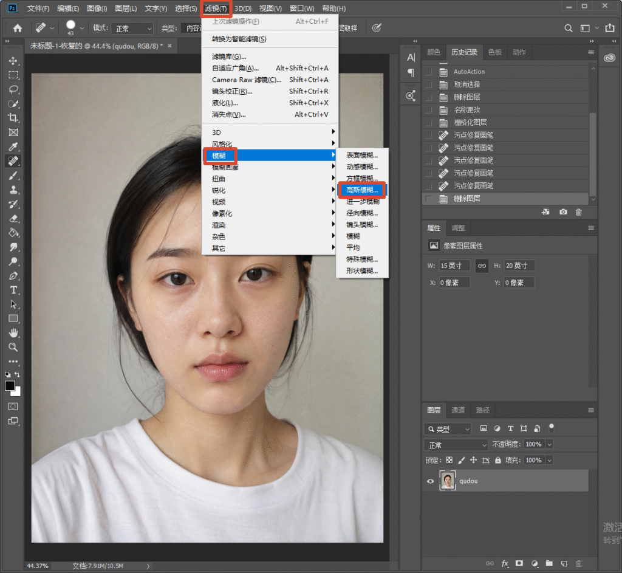This screenshot has width=622, height=573.
Task: Click the foreground color swatch
Action: tap(10, 386)
